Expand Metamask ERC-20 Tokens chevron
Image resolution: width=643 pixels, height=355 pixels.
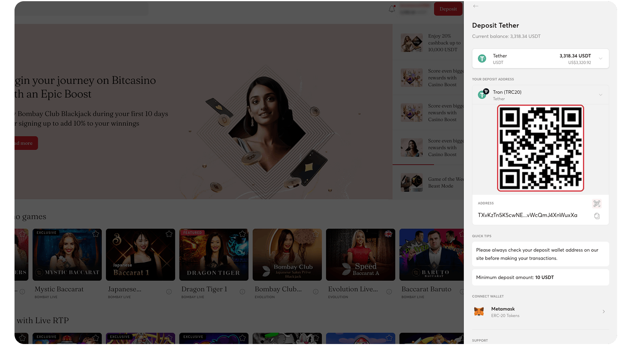603,312
